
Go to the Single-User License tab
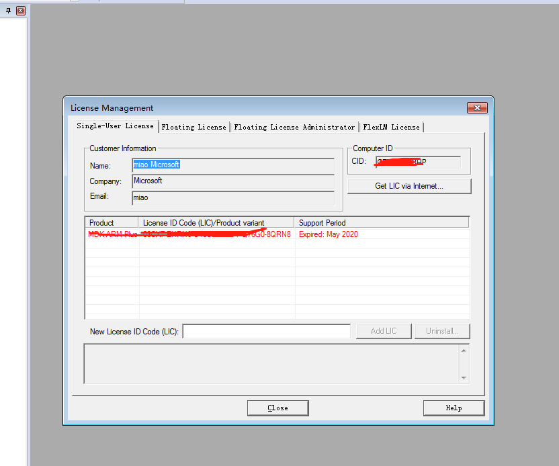tap(115, 126)
